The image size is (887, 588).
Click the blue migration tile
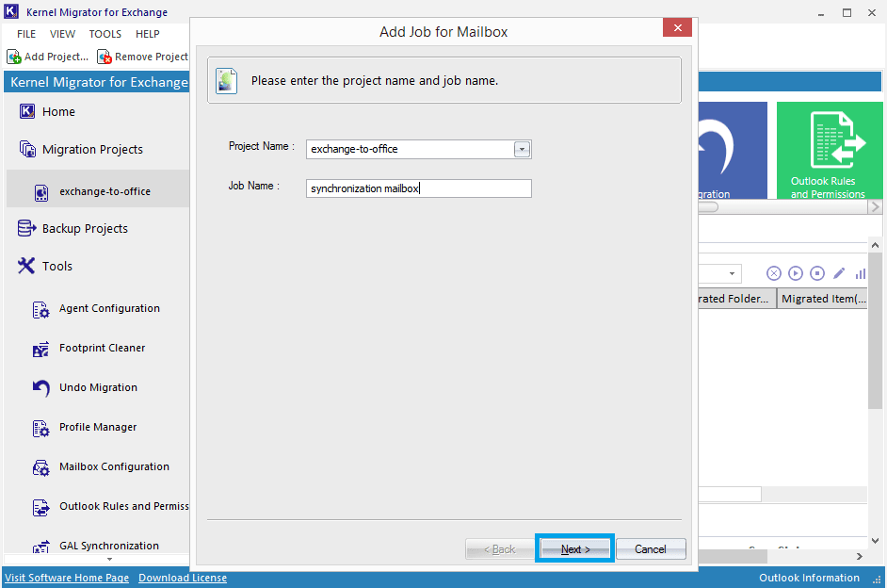tap(733, 151)
